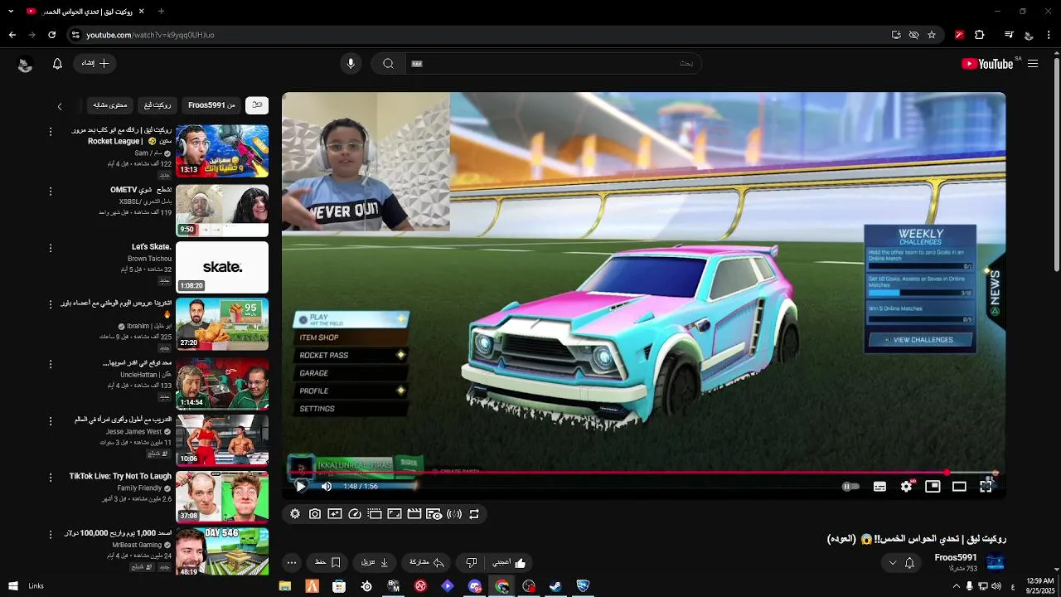This screenshot has width=1061, height=597.
Task: Go to YouTube home via logo
Action: 987,63
